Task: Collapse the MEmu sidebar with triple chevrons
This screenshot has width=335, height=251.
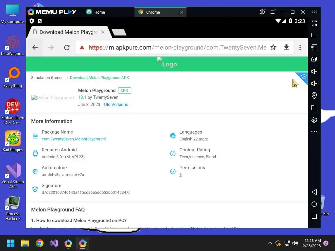Action: [314, 12]
